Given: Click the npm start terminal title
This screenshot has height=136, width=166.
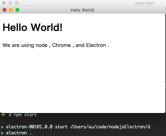Looking at the screenshot, I should point(144,3).
